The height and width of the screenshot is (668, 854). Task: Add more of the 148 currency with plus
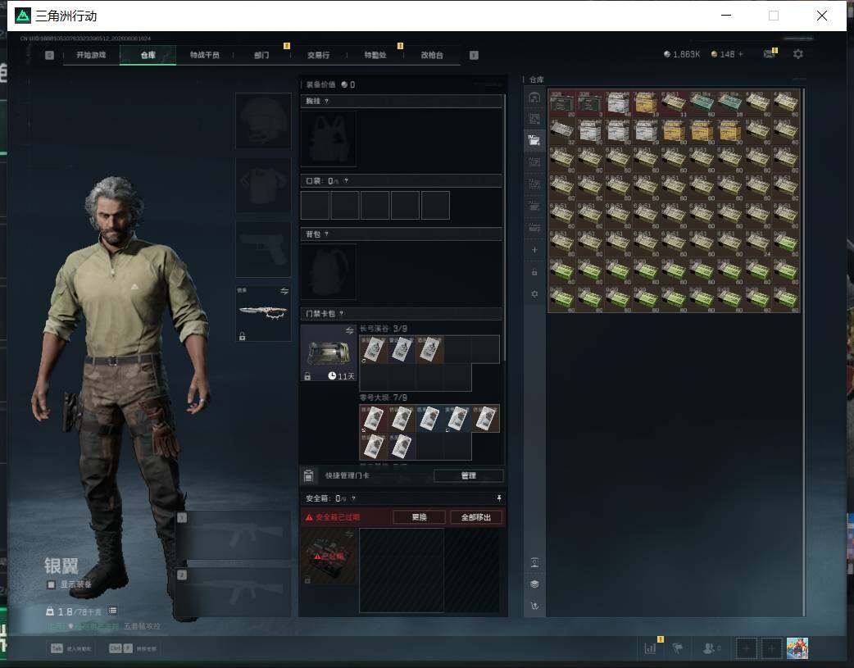741,54
